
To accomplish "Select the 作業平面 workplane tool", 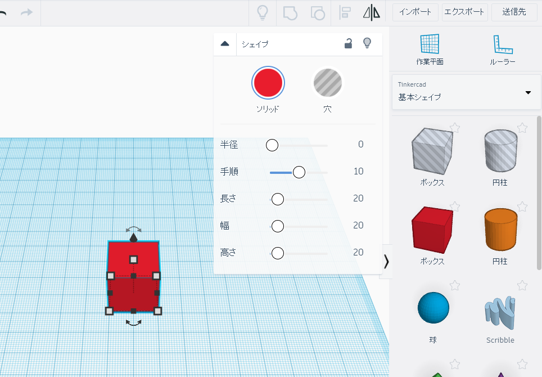I will (x=430, y=49).
